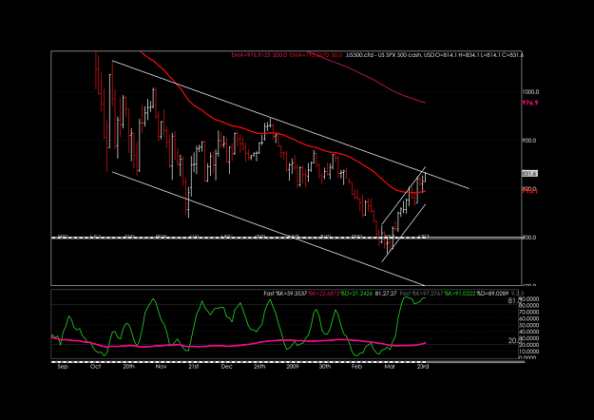Click the 30th date axis label

pyautogui.click(x=325, y=367)
